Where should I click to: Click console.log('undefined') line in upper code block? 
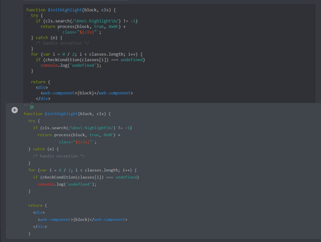pos(71,65)
